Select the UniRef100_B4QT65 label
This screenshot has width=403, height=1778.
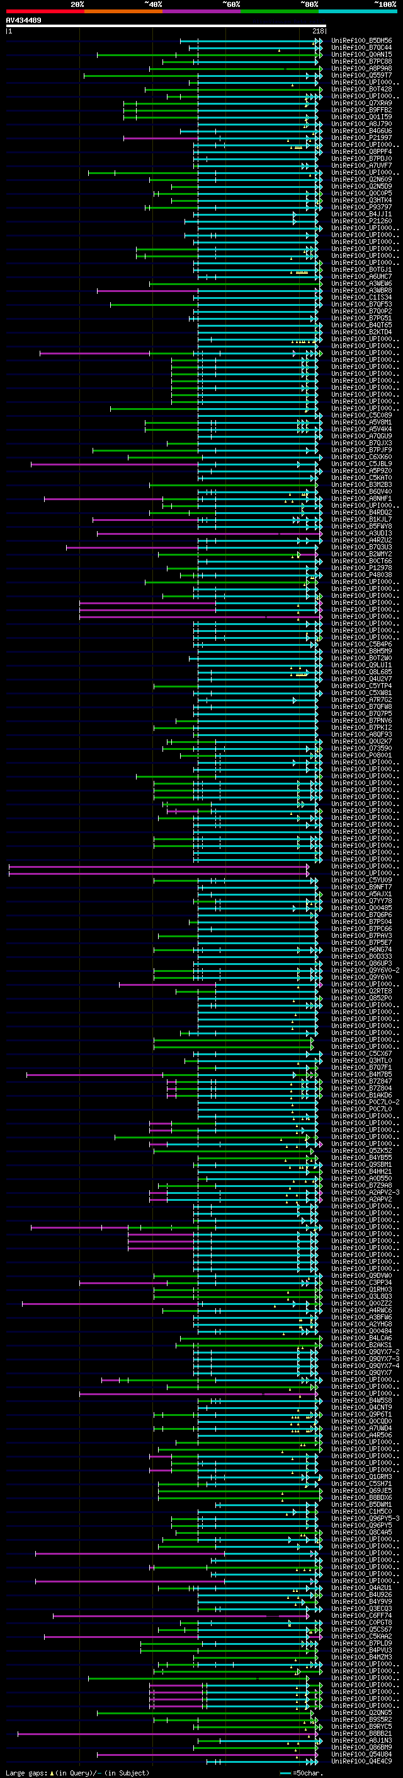361,325
